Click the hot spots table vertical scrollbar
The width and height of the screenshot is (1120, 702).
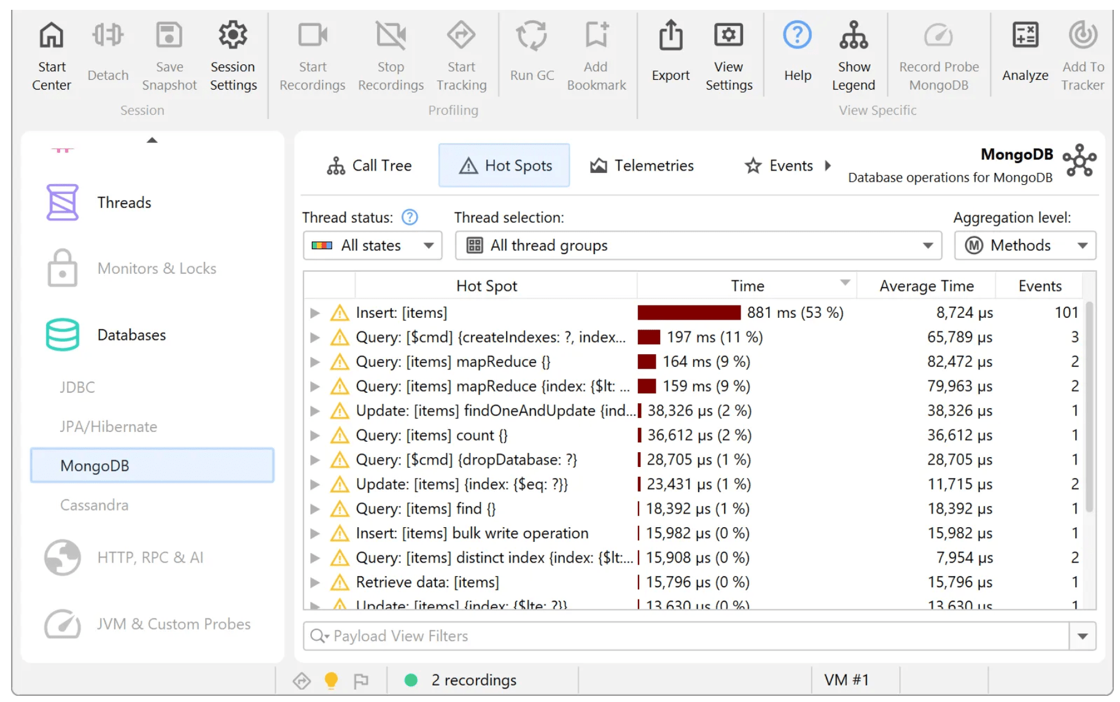tap(1089, 406)
